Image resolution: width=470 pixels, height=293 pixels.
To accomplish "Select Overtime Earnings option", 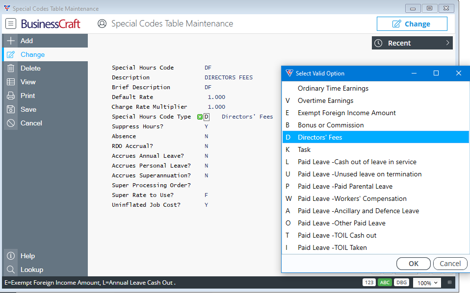I will click(x=376, y=100).
